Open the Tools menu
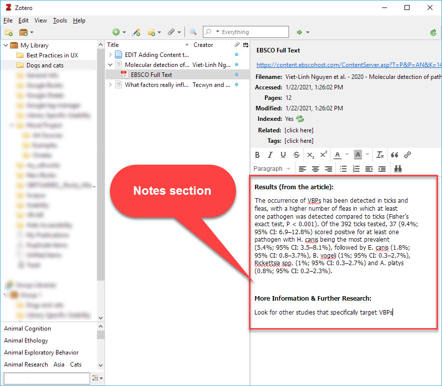Viewport: 442px width, 386px height. click(x=60, y=20)
